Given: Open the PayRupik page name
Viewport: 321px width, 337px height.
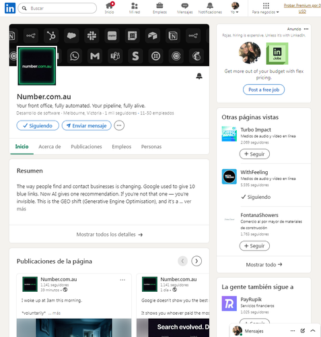Looking at the screenshot, I should [x=251, y=299].
